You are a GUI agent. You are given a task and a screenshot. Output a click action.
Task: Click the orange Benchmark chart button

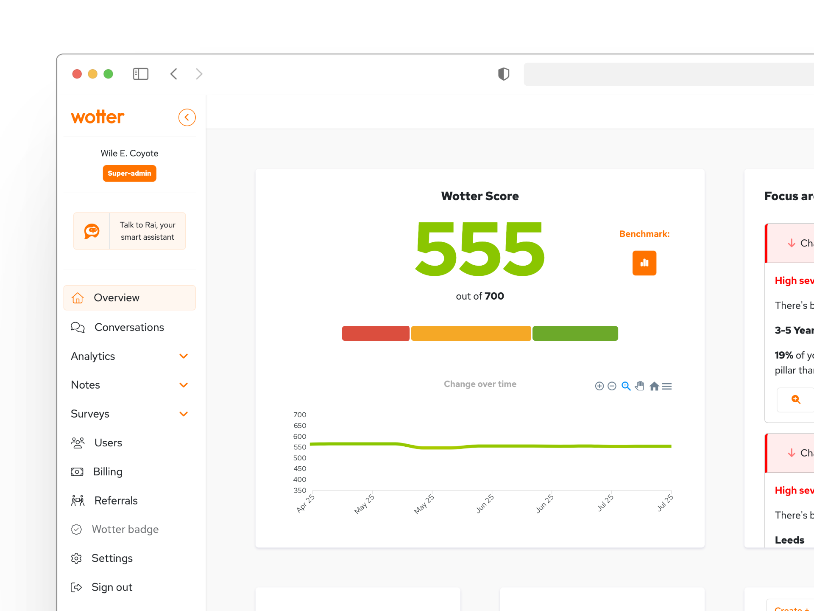point(644,263)
